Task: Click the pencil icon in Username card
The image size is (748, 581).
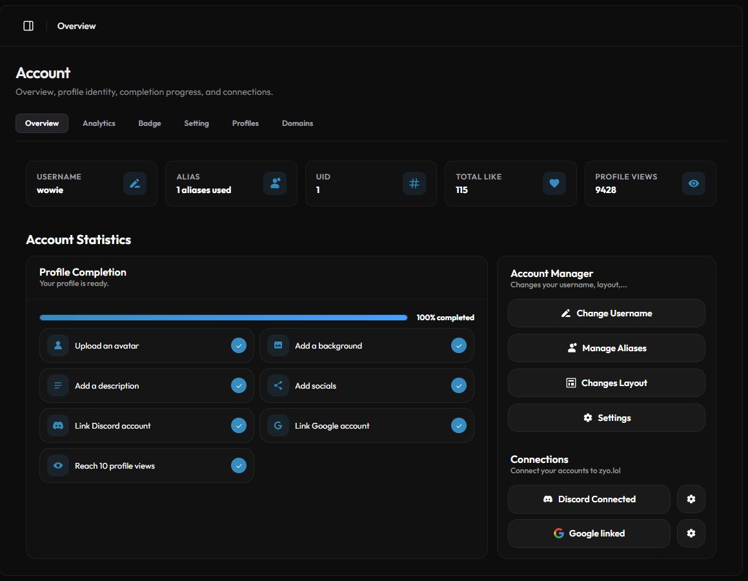Action: [x=135, y=183]
